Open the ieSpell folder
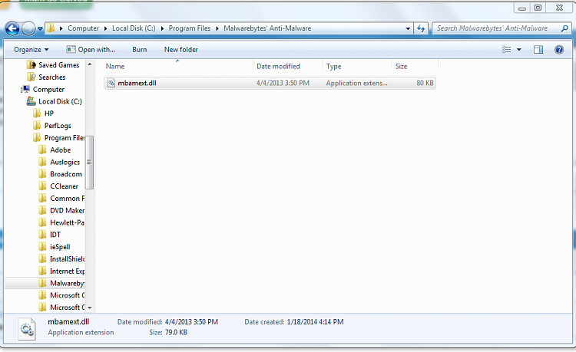 click(x=60, y=246)
